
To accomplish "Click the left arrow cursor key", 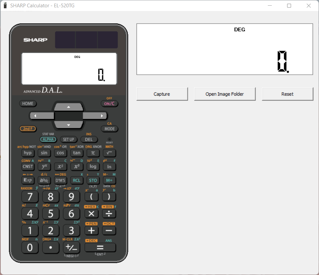I will [42, 116].
